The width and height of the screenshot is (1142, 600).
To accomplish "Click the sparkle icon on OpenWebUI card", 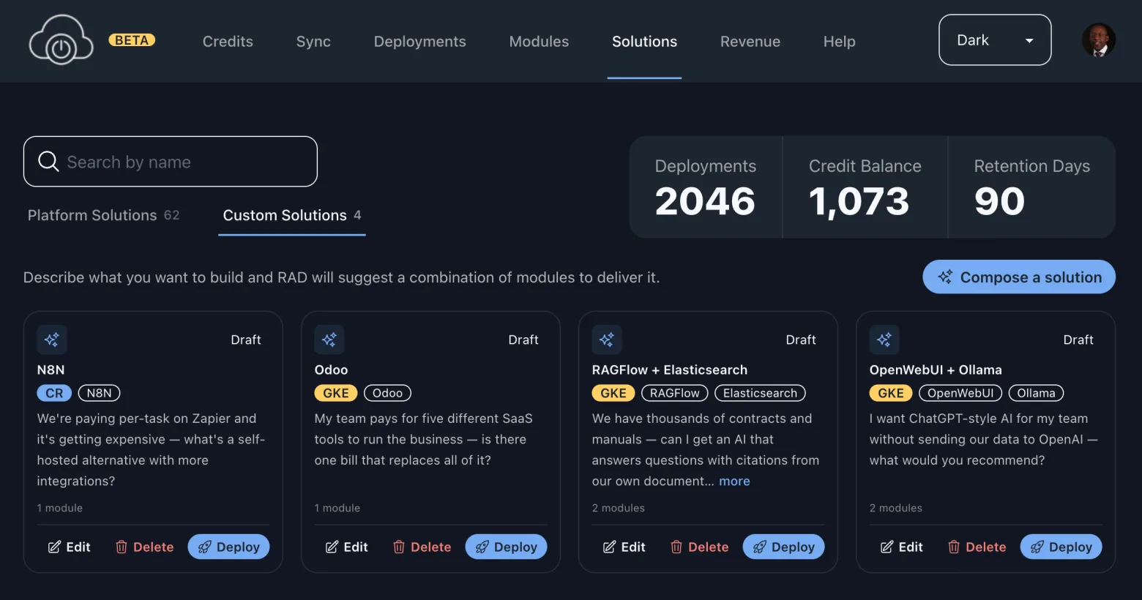I will coord(884,340).
